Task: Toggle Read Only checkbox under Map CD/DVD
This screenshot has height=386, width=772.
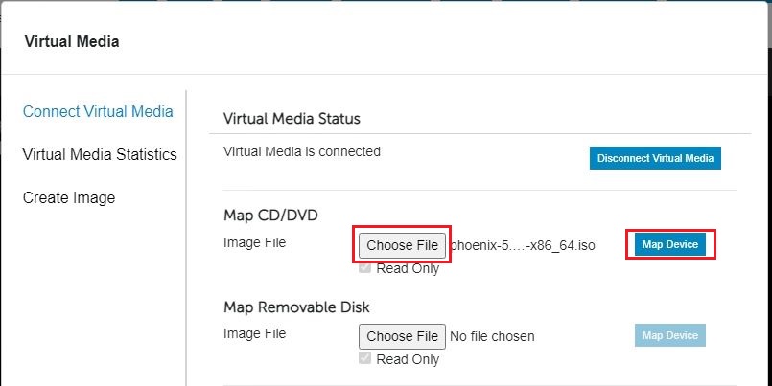Action: pos(365,268)
